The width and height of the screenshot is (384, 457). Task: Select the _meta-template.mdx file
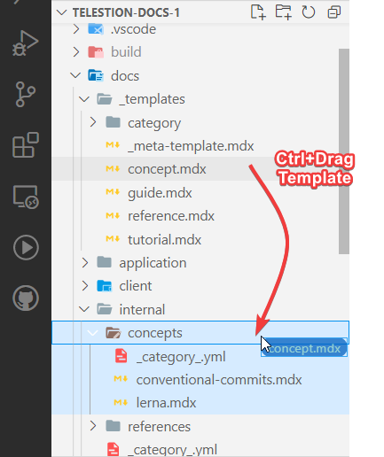191,146
